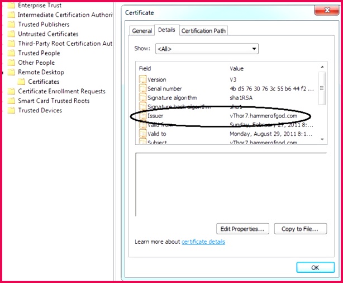Collapse the Remote Desktop tree node
The image size is (343, 283).
tap(3, 73)
